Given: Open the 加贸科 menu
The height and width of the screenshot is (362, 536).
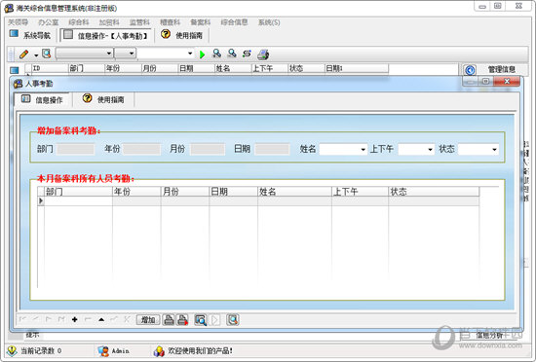Looking at the screenshot, I should click(x=109, y=22).
